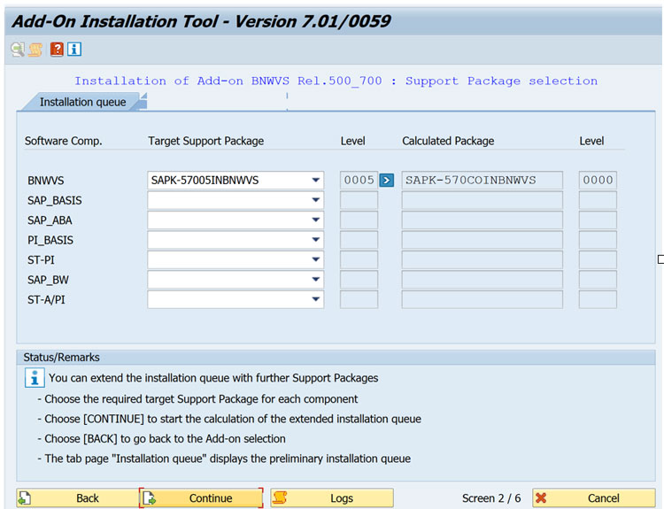Open the PI_BASIS target package dropdown
This screenshot has height=509, width=664.
315,240
